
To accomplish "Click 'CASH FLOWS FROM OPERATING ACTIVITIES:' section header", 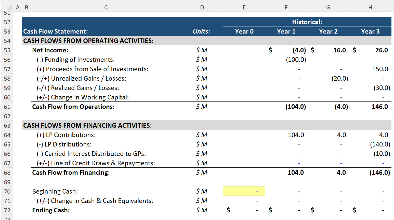I will pyautogui.click(x=88, y=41).
